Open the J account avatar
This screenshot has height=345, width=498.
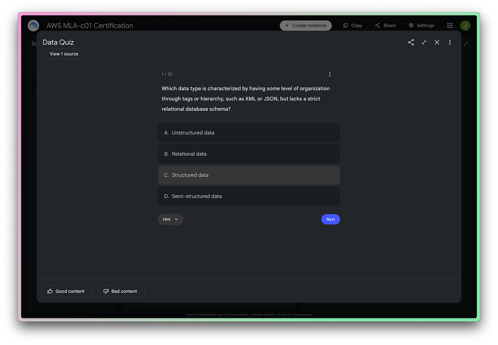coord(465,26)
